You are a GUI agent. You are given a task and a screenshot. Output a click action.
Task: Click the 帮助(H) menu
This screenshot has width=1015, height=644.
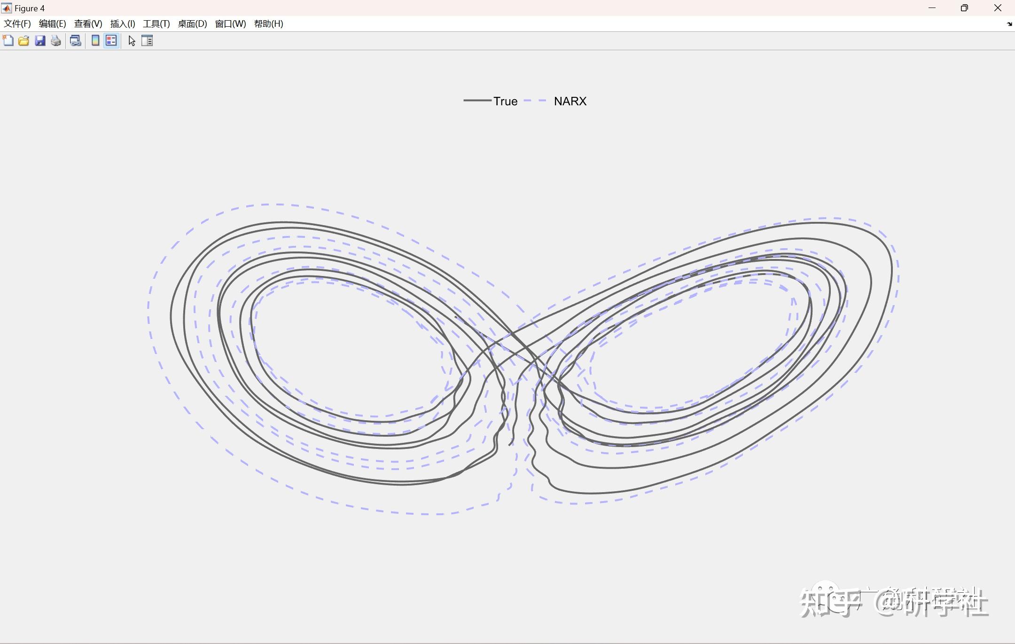[x=268, y=24]
